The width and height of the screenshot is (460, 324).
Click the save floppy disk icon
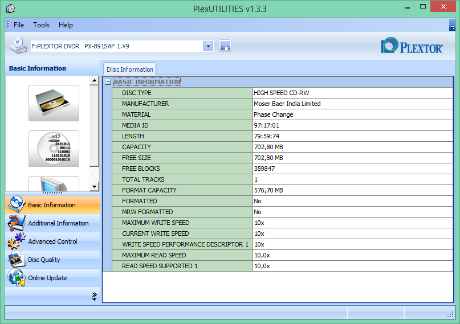pos(225,46)
